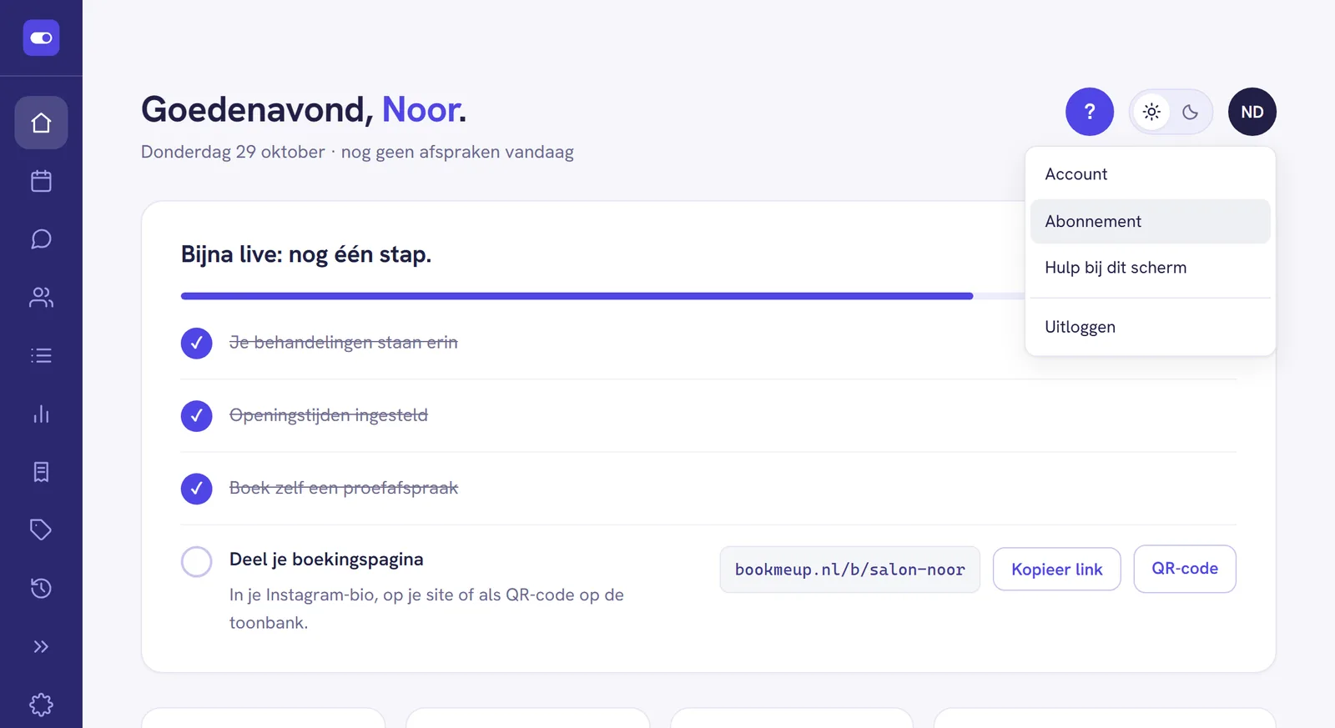Click the bookmeup.nl/b/salon-noor link field
Image resolution: width=1335 pixels, height=728 pixels.
[x=850, y=570]
